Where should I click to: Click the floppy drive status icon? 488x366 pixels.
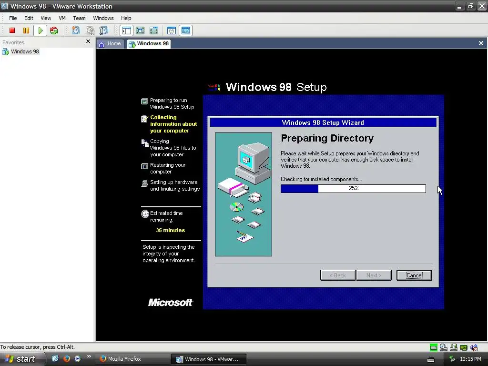click(454, 347)
